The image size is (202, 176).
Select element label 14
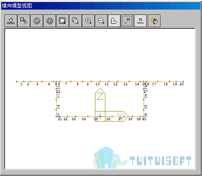[137, 84]
